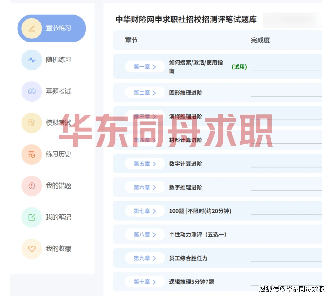
Task: Expand the 第一章 chapter button
Action: coord(145,67)
